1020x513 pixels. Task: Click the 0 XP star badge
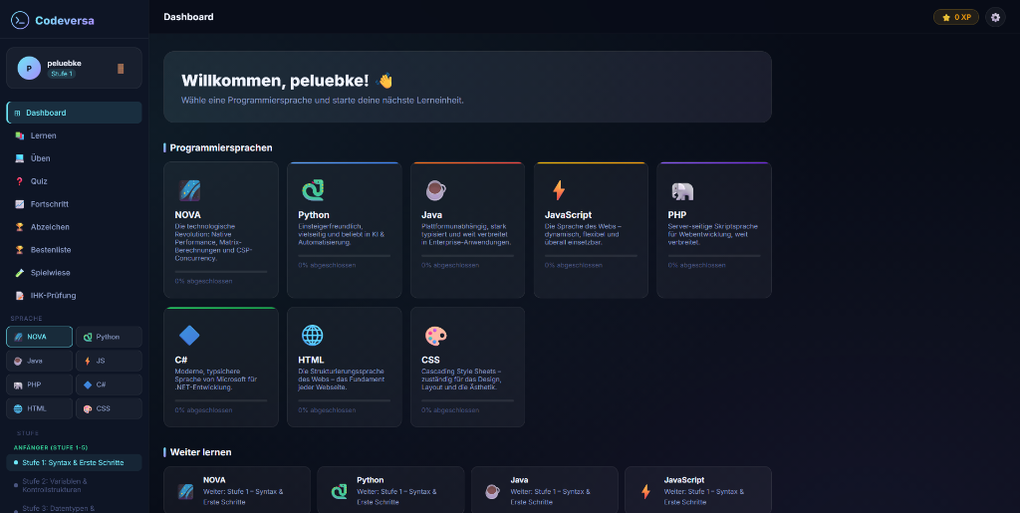955,18
